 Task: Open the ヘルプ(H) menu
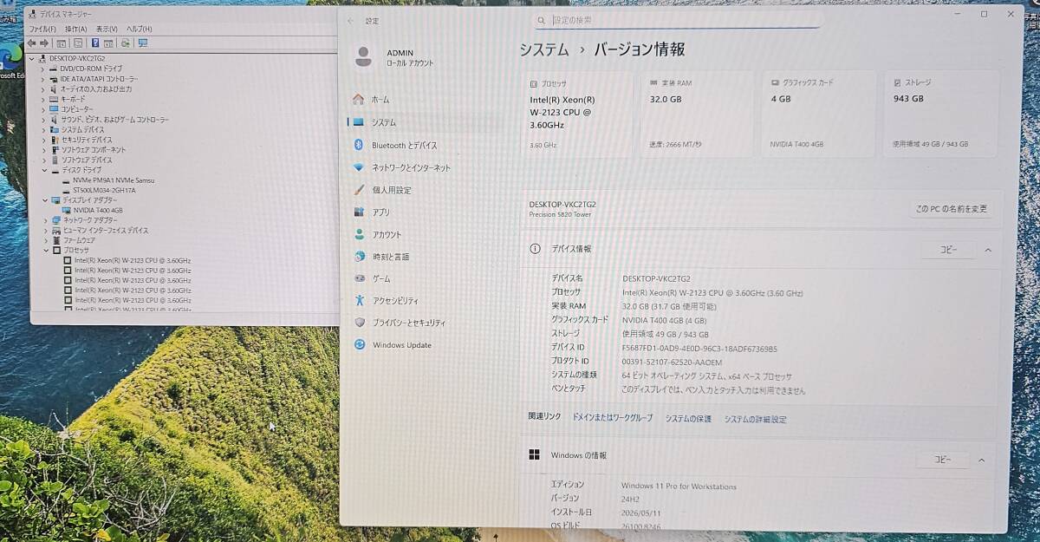[x=140, y=29]
